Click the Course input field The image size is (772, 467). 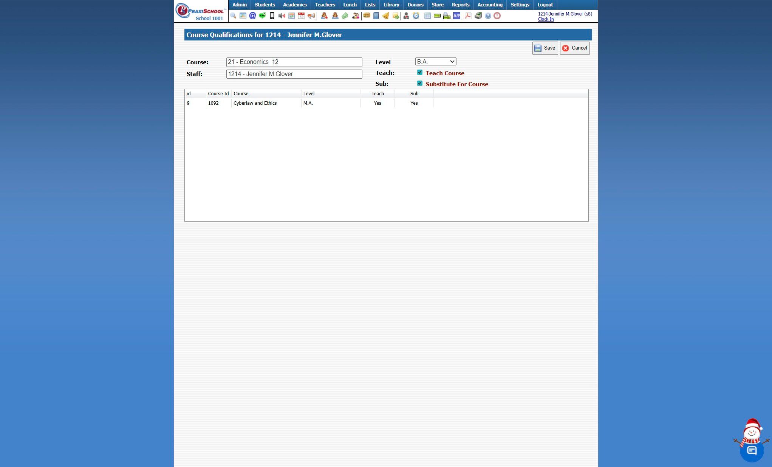[294, 62]
